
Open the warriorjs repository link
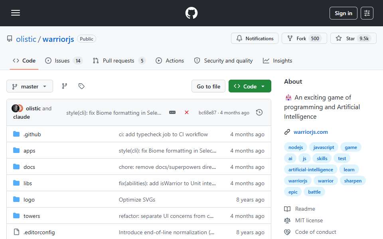point(58,39)
